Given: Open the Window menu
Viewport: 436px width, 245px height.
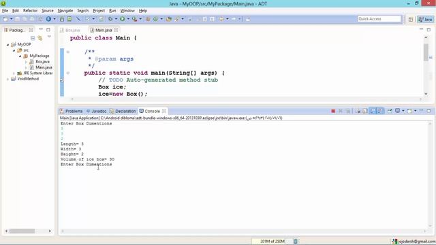Looking at the screenshot, I should coord(127,11).
